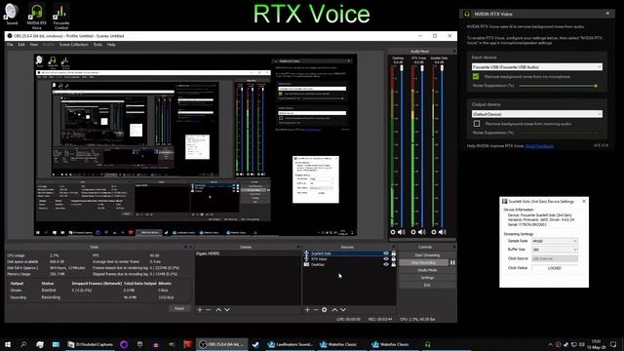Image resolution: width=624 pixels, height=351 pixels.
Task: Open OBS Settings from Controls
Action: tap(427, 278)
